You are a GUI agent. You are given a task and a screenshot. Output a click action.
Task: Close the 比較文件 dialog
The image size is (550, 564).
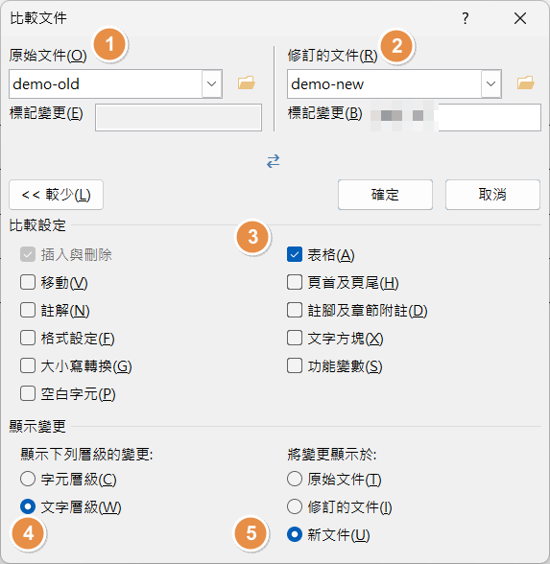520,18
